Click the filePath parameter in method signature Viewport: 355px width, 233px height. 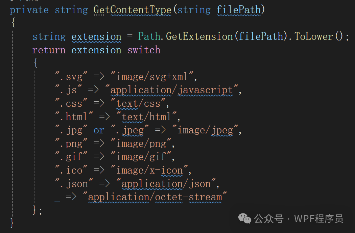238,10
